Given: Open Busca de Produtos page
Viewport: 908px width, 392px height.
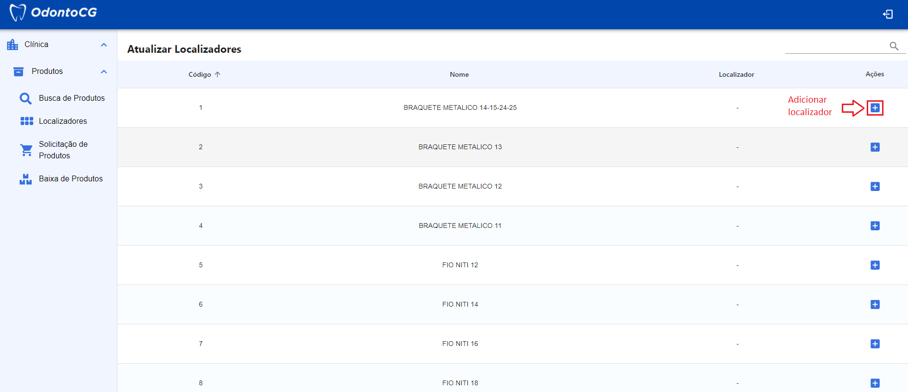Looking at the screenshot, I should [x=72, y=98].
